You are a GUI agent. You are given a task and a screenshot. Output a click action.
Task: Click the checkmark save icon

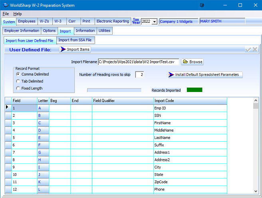tap(248, 49)
